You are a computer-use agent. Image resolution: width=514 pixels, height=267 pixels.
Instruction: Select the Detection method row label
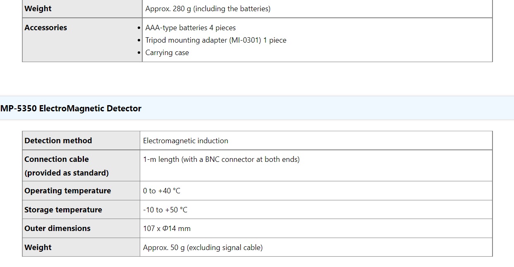[58, 141]
